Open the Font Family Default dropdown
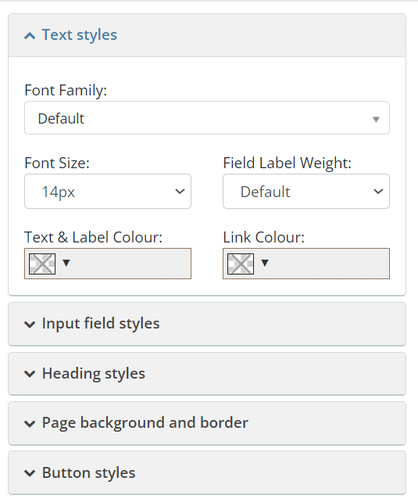The height and width of the screenshot is (499, 418). 207,118
